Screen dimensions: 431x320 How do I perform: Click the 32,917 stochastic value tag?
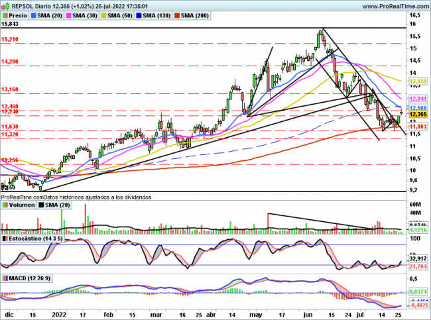click(418, 259)
